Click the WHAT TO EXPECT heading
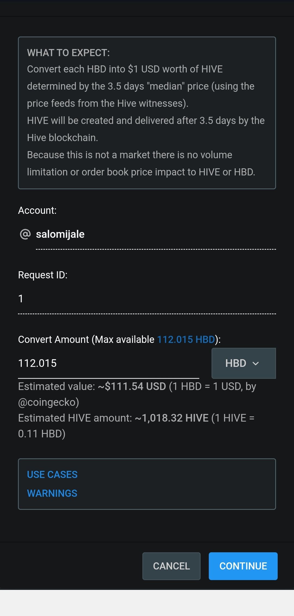The width and height of the screenshot is (294, 616). pos(68,53)
